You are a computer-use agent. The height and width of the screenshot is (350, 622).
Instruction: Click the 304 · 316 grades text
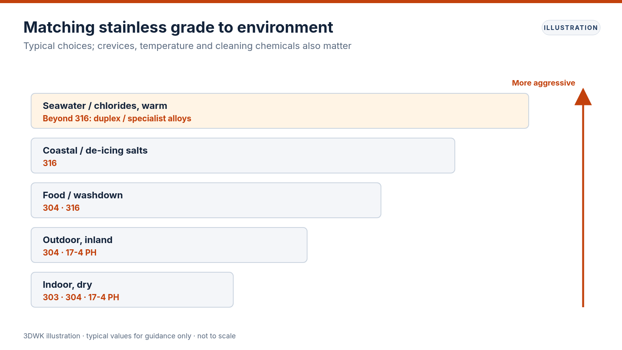click(x=61, y=208)
